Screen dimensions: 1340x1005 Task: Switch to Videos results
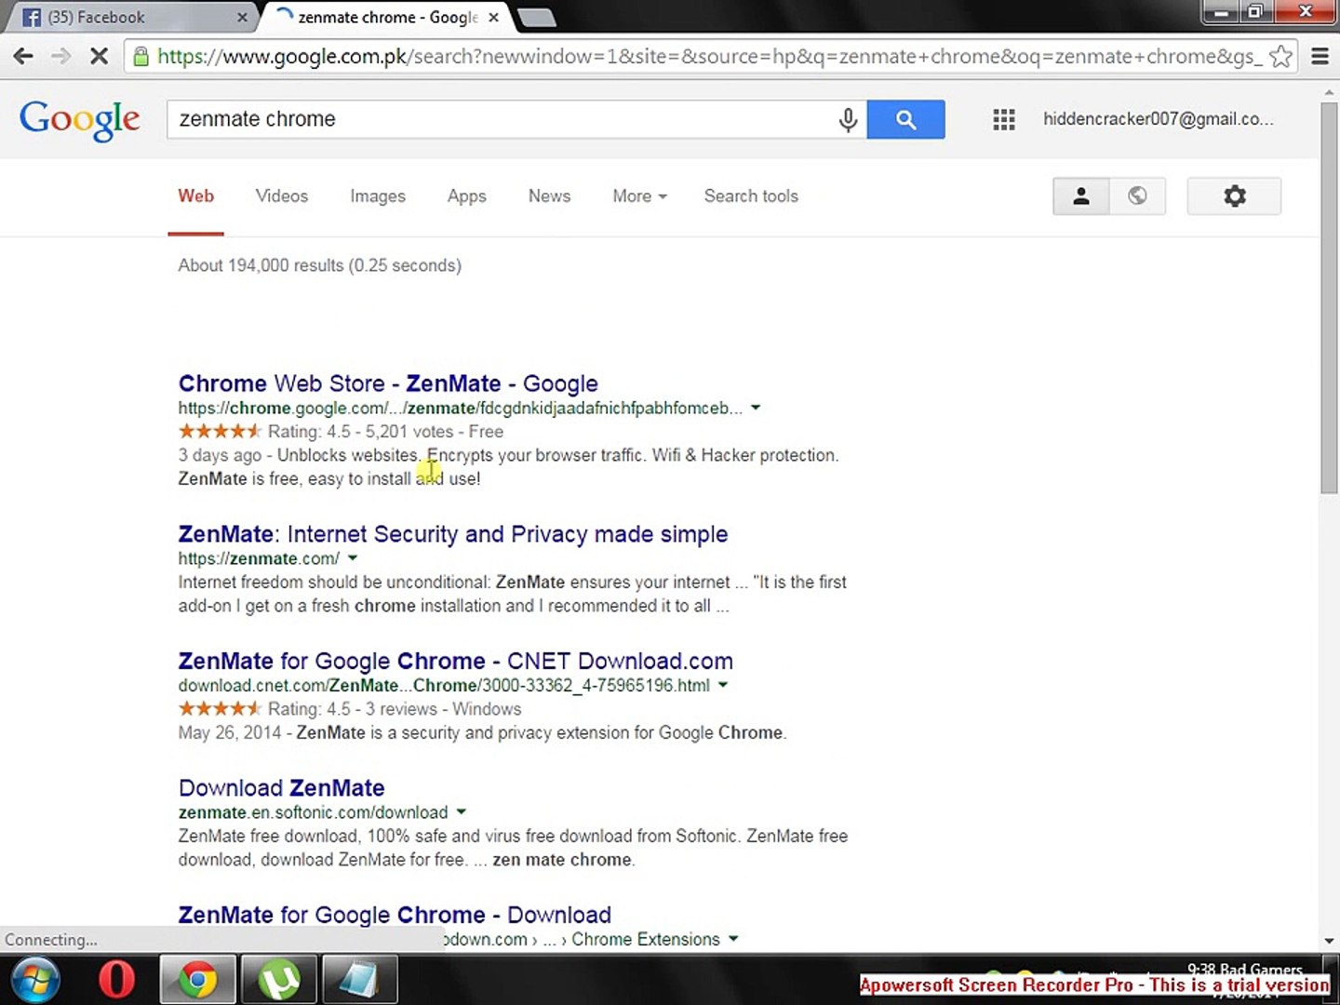tap(282, 196)
